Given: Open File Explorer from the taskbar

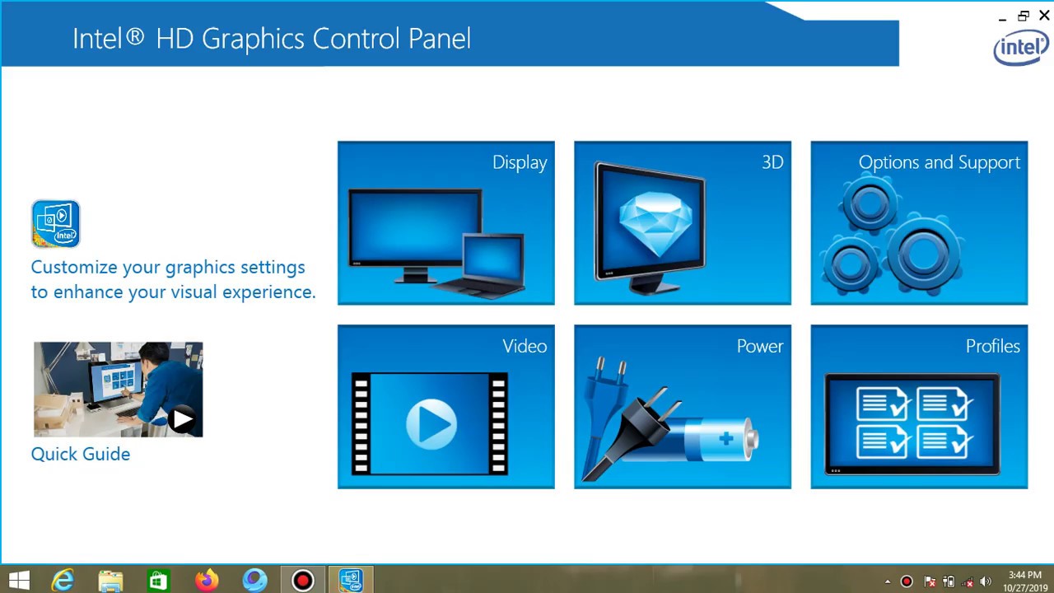Looking at the screenshot, I should pyautogui.click(x=110, y=580).
